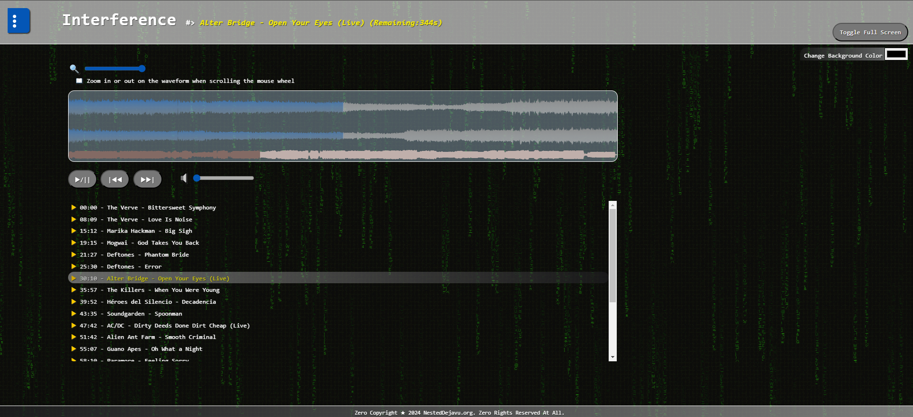Enable mouse wheel waveform zoom checkbox
The image size is (913, 417).
pyautogui.click(x=80, y=81)
